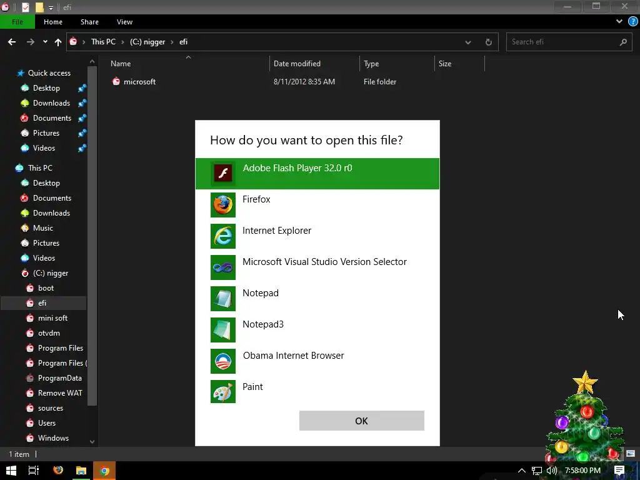
Task: Open the View ribbon tab
Action: coord(124,22)
